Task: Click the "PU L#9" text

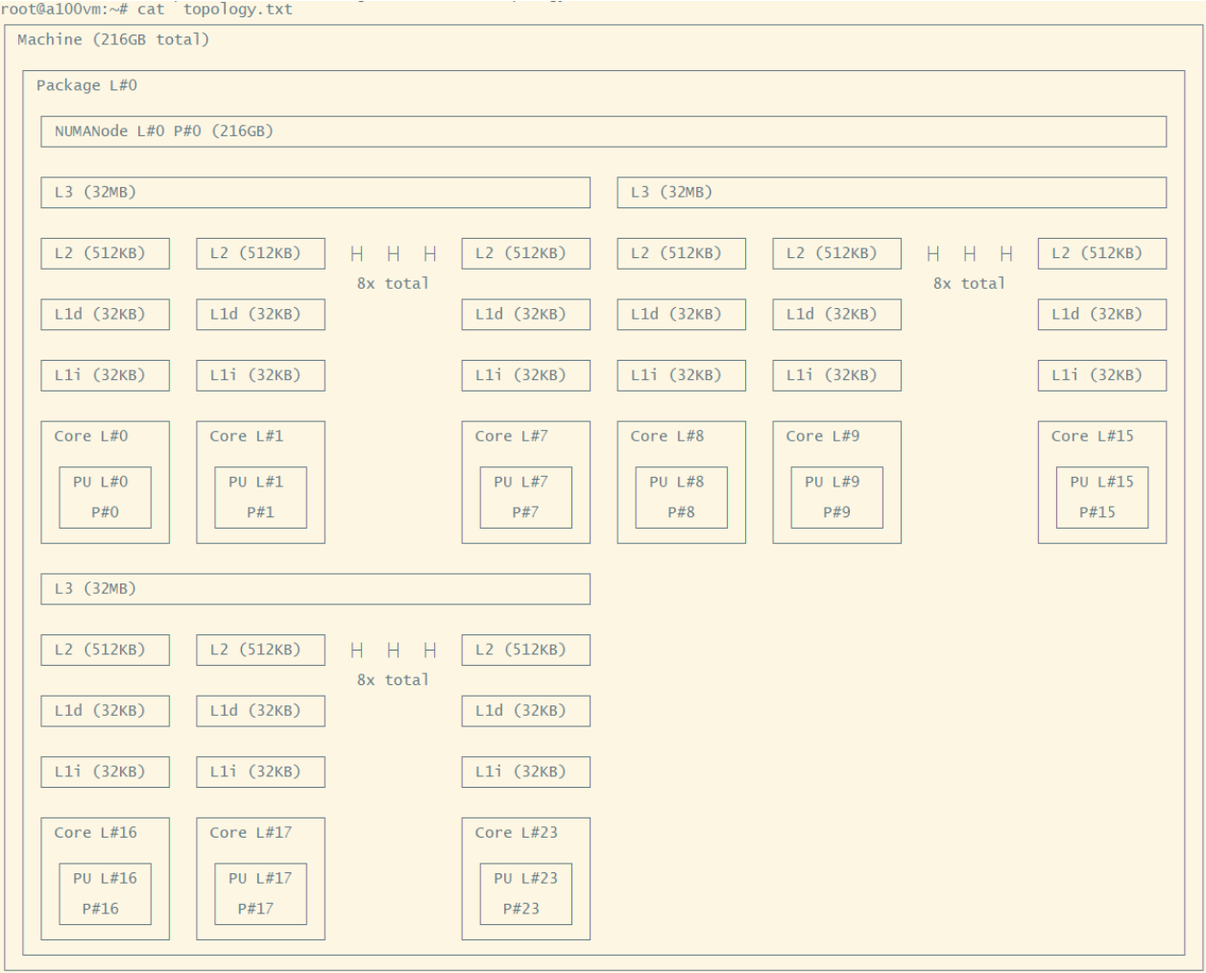Action: pos(832,482)
